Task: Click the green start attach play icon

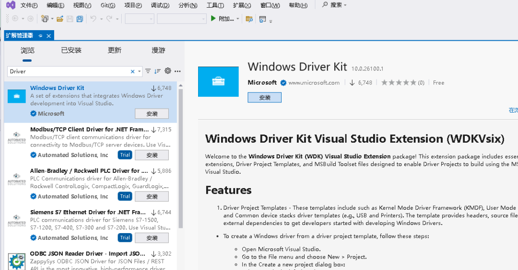Action: 213,19
